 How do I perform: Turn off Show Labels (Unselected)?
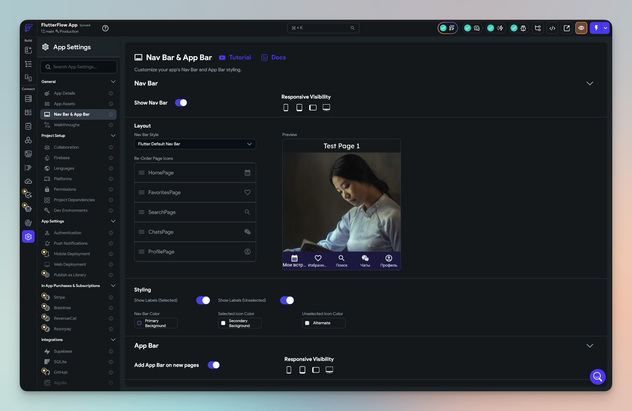[287, 300]
